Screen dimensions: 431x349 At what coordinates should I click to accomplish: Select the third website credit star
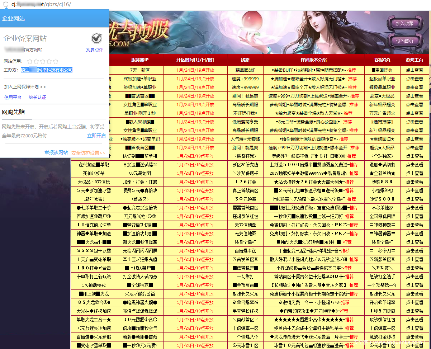click(43, 61)
